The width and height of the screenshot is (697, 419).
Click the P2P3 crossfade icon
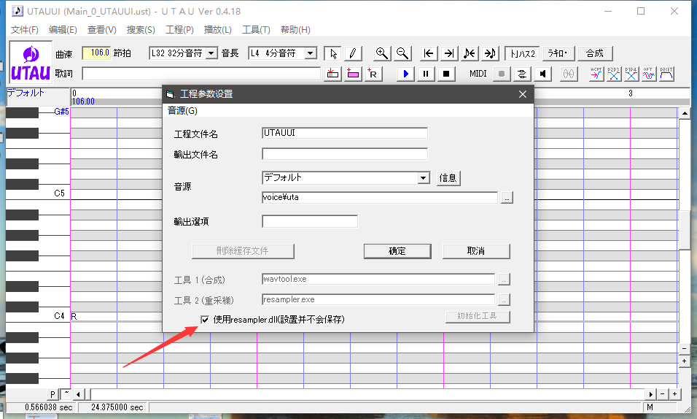[x=613, y=74]
